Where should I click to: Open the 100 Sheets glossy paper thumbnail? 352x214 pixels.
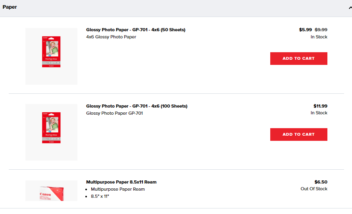coord(51,132)
